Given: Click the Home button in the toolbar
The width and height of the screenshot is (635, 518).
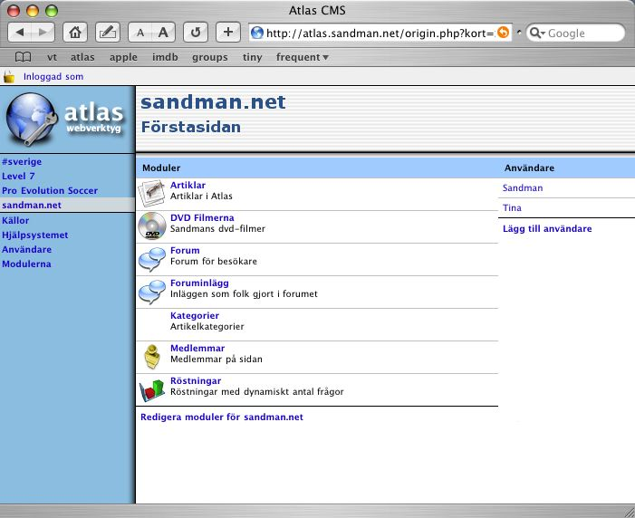Looking at the screenshot, I should 76,33.
